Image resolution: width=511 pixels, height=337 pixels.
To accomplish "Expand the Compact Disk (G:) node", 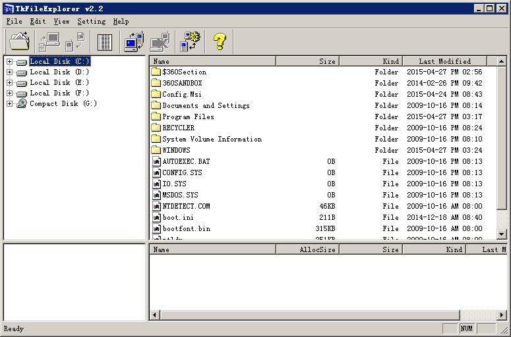I will pos(9,104).
